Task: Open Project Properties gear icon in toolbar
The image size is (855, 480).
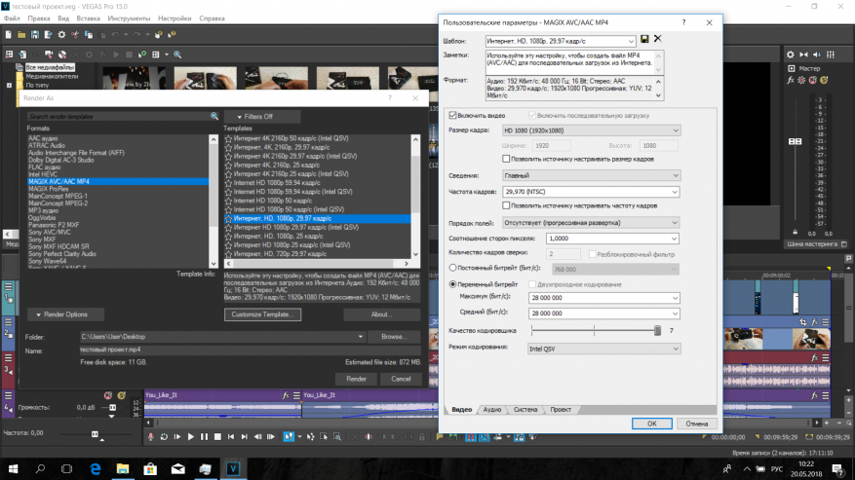Action: [x=61, y=35]
